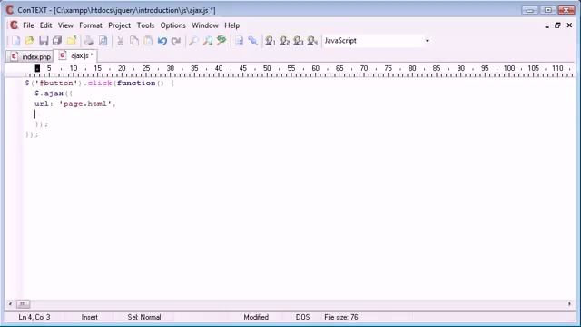The image size is (581, 327).
Task: Click the Modified status indicator
Action: [256, 317]
